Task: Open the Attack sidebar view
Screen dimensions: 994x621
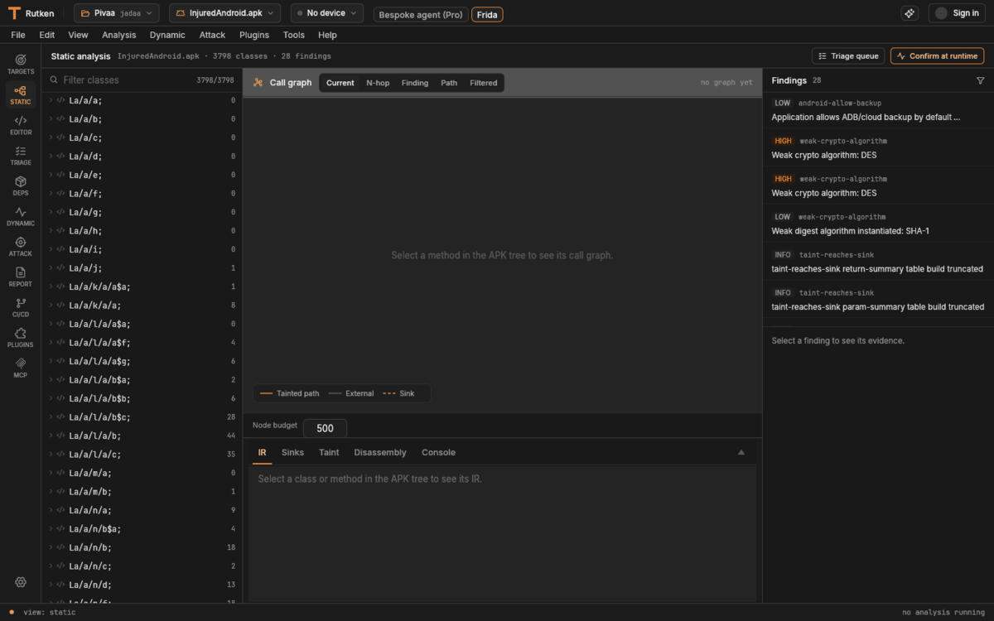Action: 21,247
